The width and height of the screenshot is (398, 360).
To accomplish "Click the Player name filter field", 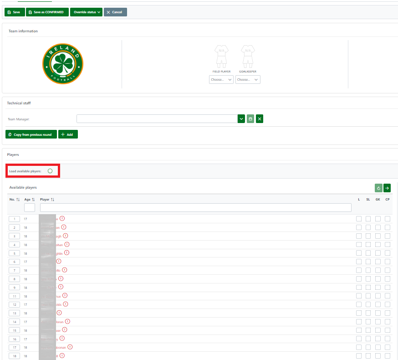I will point(195,208).
